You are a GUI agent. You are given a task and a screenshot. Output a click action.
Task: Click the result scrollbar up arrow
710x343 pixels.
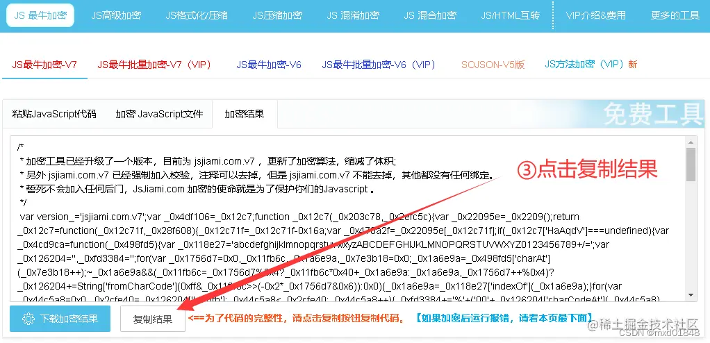pyautogui.click(x=691, y=141)
